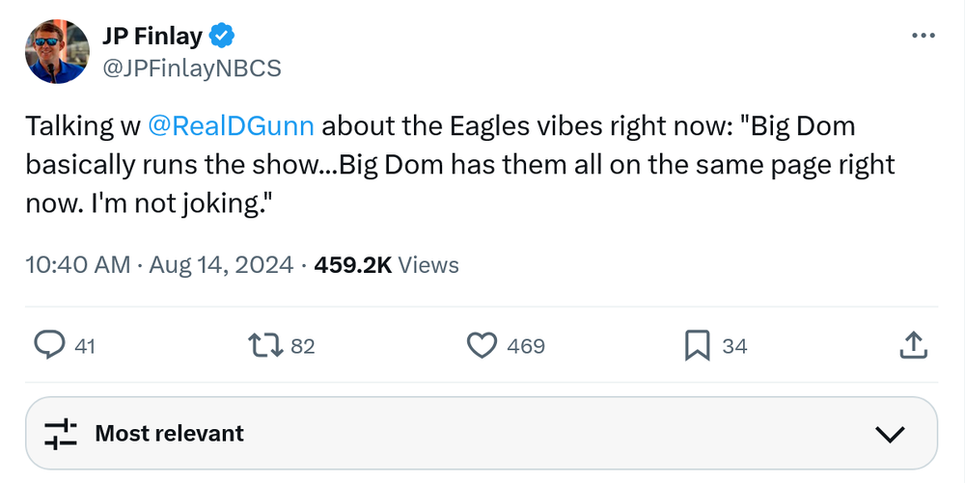Screen dimensions: 965x483
Task: Like the tweet with the heart icon
Action: [x=481, y=345]
